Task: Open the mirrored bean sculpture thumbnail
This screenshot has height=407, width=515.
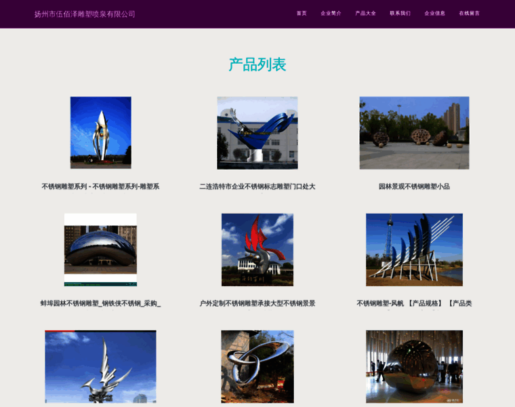Action: coord(100,250)
